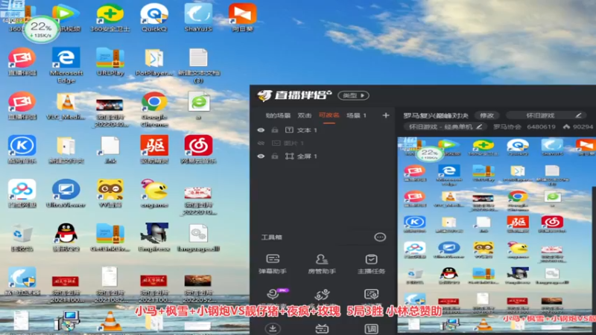Toggle visibility eye for 文本 1
Viewport: 596px width, 335px height.
tap(261, 130)
